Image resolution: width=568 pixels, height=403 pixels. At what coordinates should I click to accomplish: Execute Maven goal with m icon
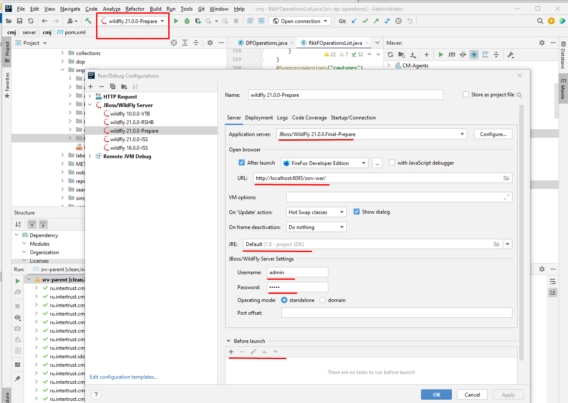(x=452, y=55)
